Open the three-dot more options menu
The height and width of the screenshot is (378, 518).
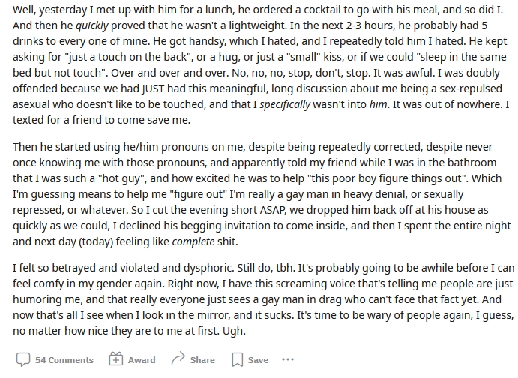tap(288, 359)
